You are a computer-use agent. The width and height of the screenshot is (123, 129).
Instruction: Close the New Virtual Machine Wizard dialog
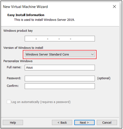point(114,7)
